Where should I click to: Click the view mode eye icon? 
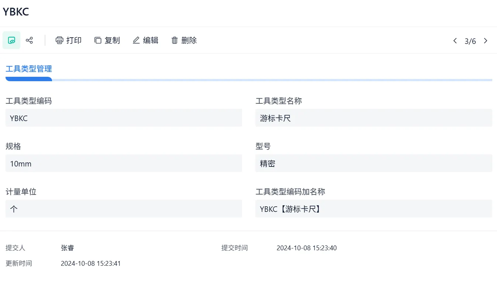coord(11,40)
